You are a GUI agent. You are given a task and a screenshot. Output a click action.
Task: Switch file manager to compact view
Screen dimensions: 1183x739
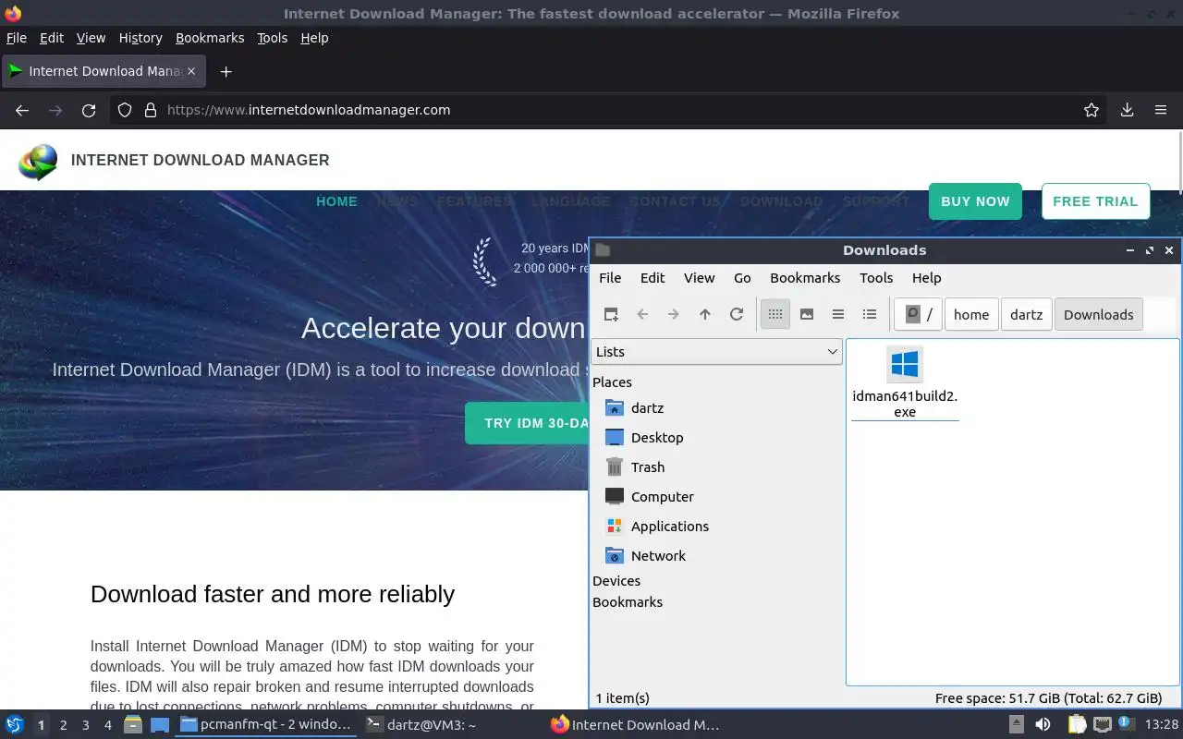(x=838, y=314)
